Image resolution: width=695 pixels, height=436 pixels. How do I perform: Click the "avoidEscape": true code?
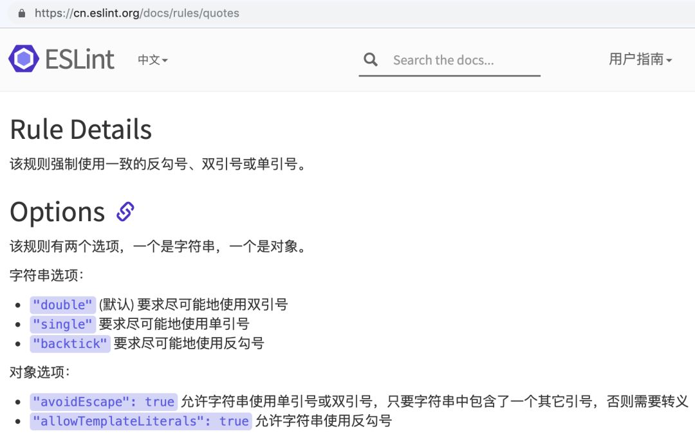(104, 402)
